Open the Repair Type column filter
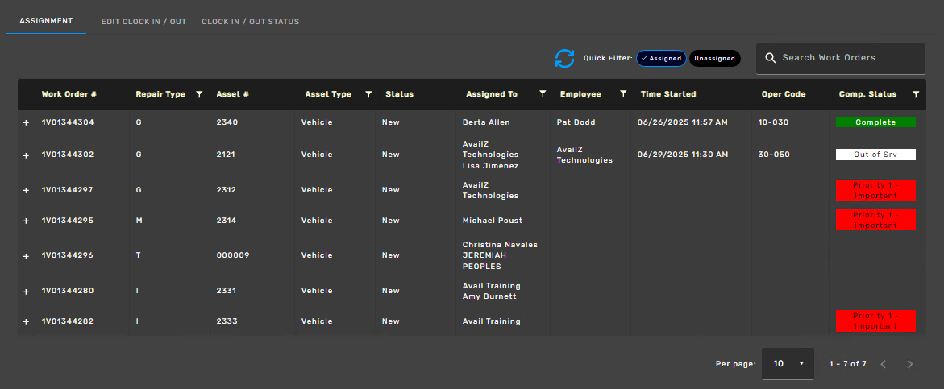Viewport: 944px width, 389px height. (199, 94)
